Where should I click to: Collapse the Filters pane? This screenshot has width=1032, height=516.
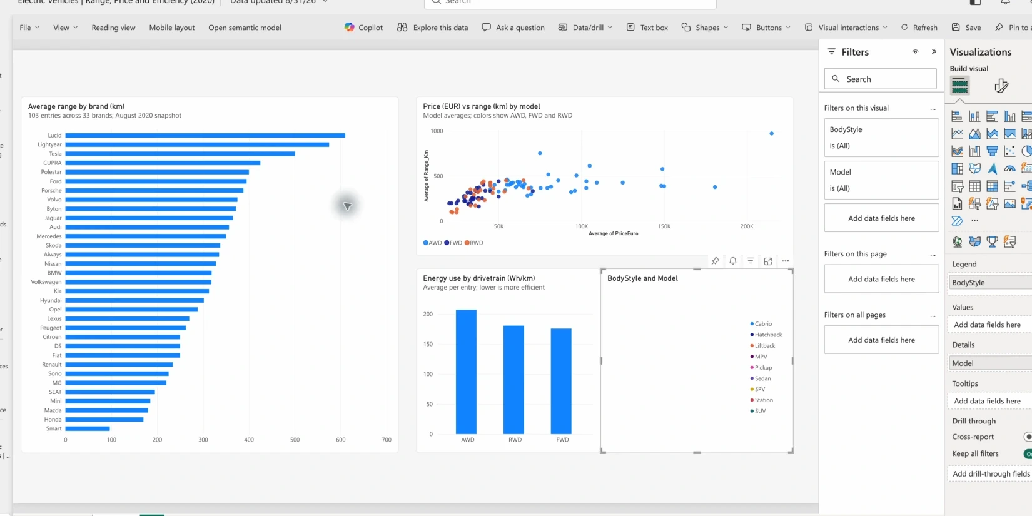point(934,52)
